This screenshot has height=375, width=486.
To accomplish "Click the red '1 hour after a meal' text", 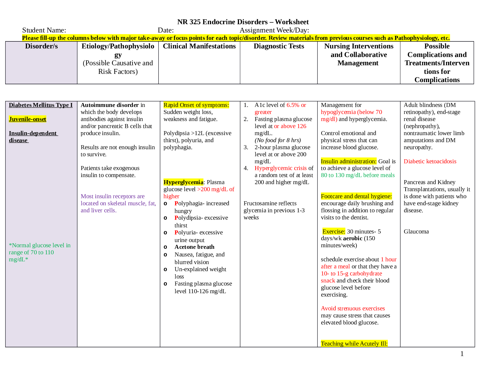I will [359, 263].
